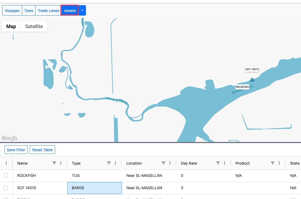Filter the Location column
The image size is (301, 199).
163,163
